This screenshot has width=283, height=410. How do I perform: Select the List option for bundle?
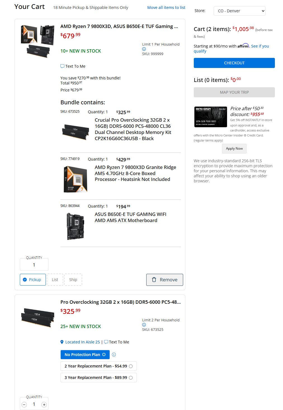pos(55,280)
